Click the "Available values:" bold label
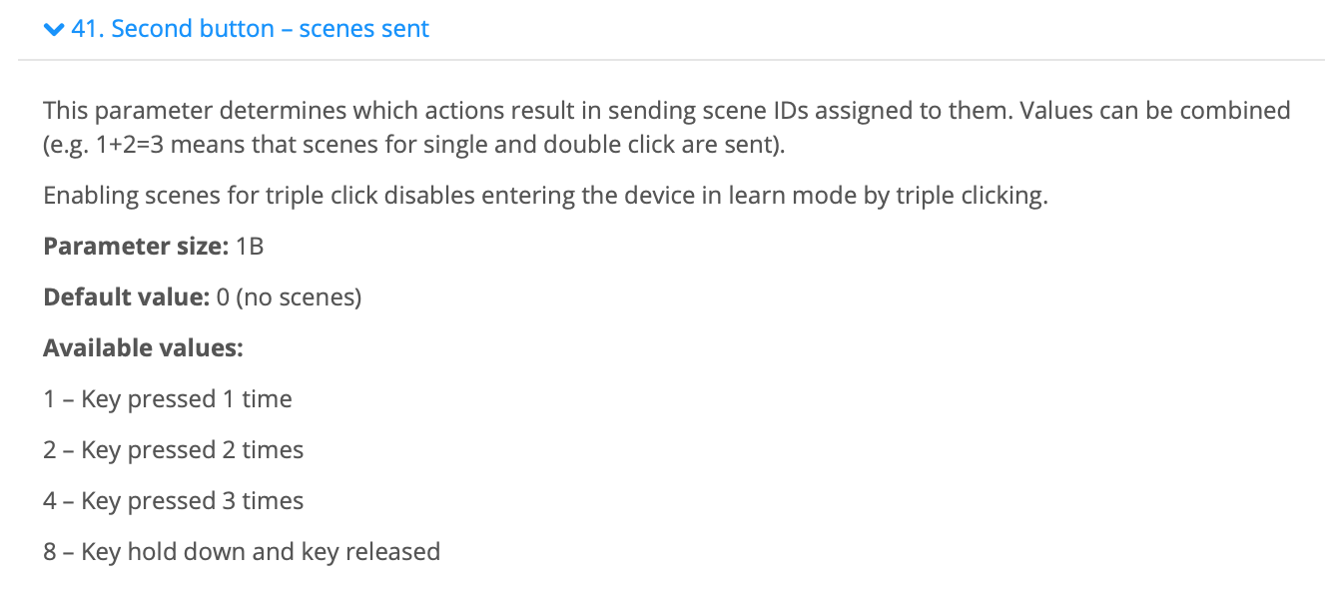This screenshot has height=591, width=1332. pos(144,347)
